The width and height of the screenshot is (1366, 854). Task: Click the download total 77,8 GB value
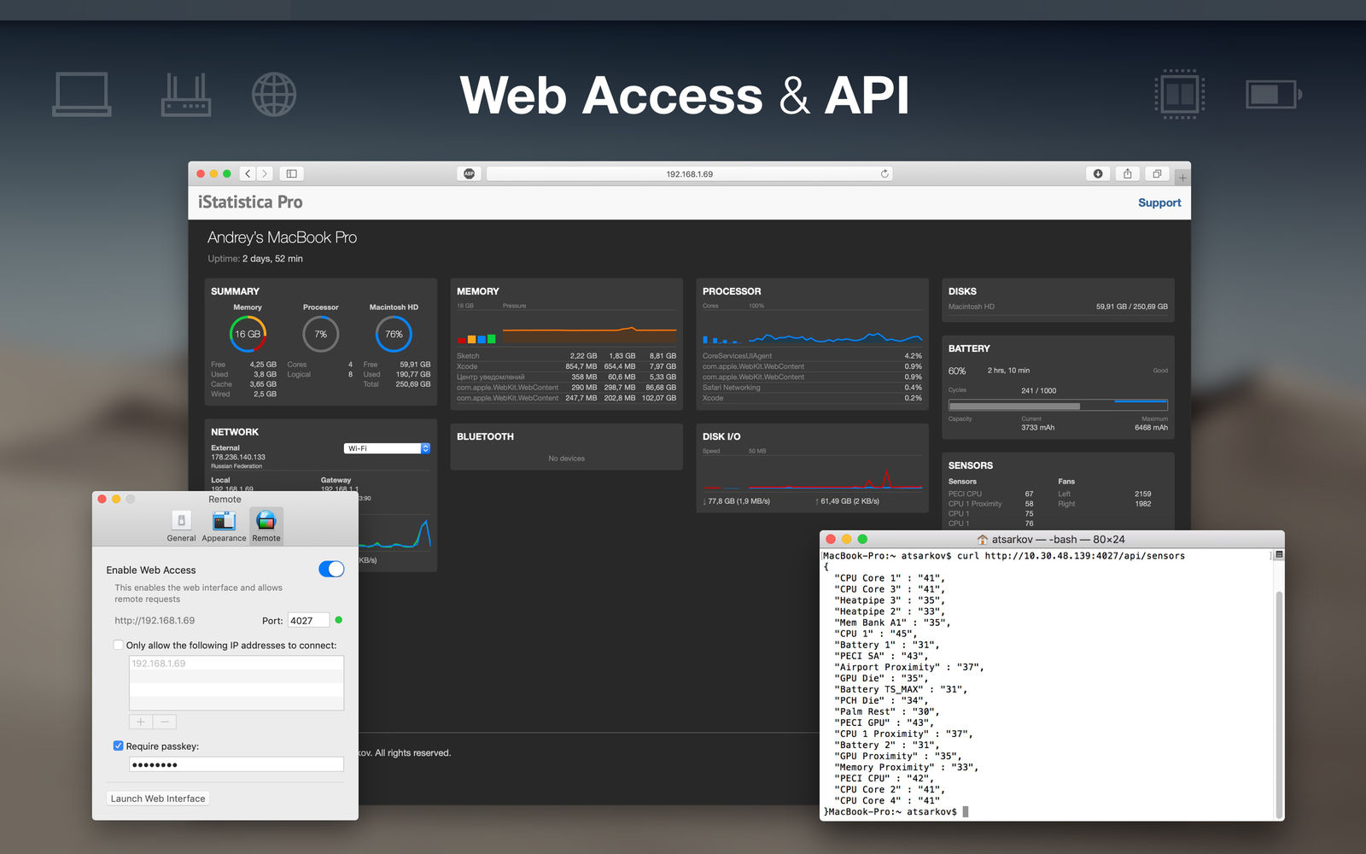coord(736,501)
